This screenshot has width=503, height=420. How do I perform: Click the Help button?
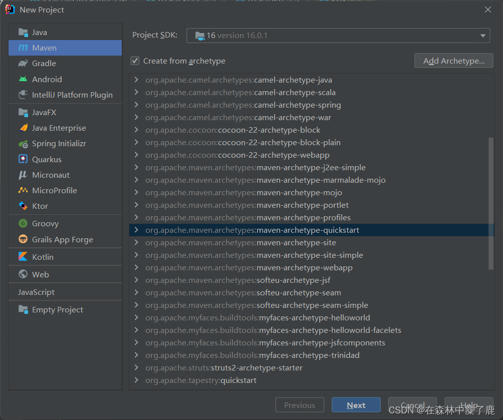(468, 405)
